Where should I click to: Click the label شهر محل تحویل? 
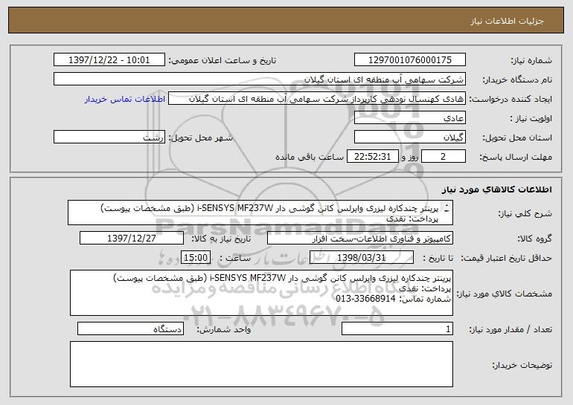click(200, 137)
